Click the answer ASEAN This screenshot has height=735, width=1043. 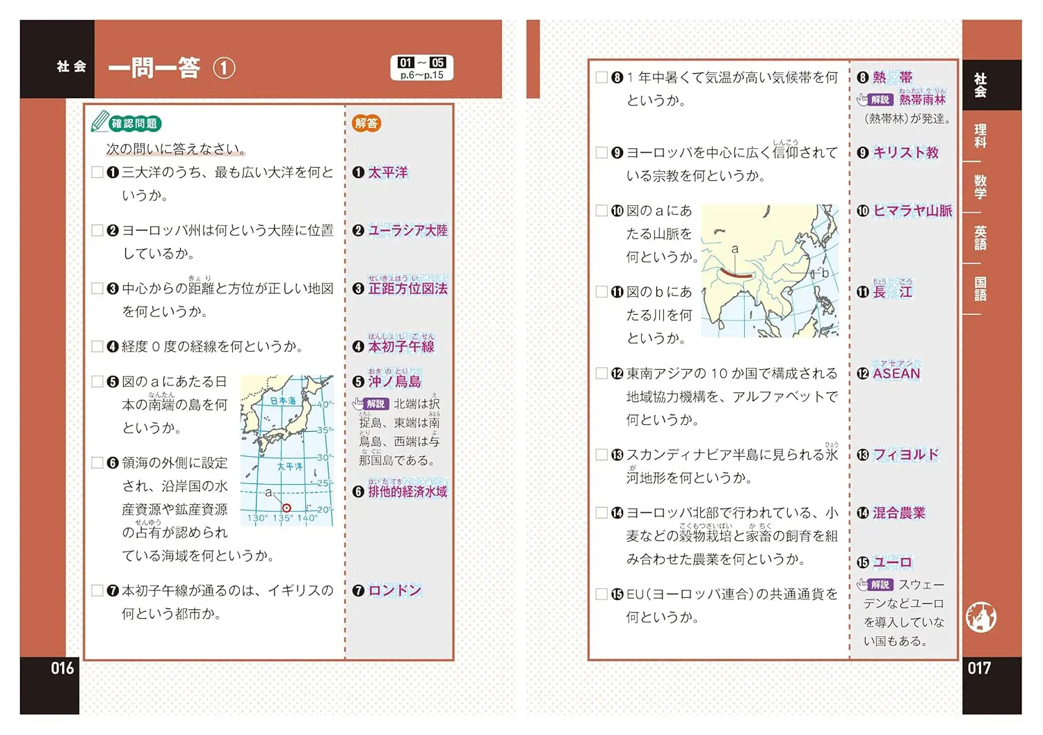[896, 373]
